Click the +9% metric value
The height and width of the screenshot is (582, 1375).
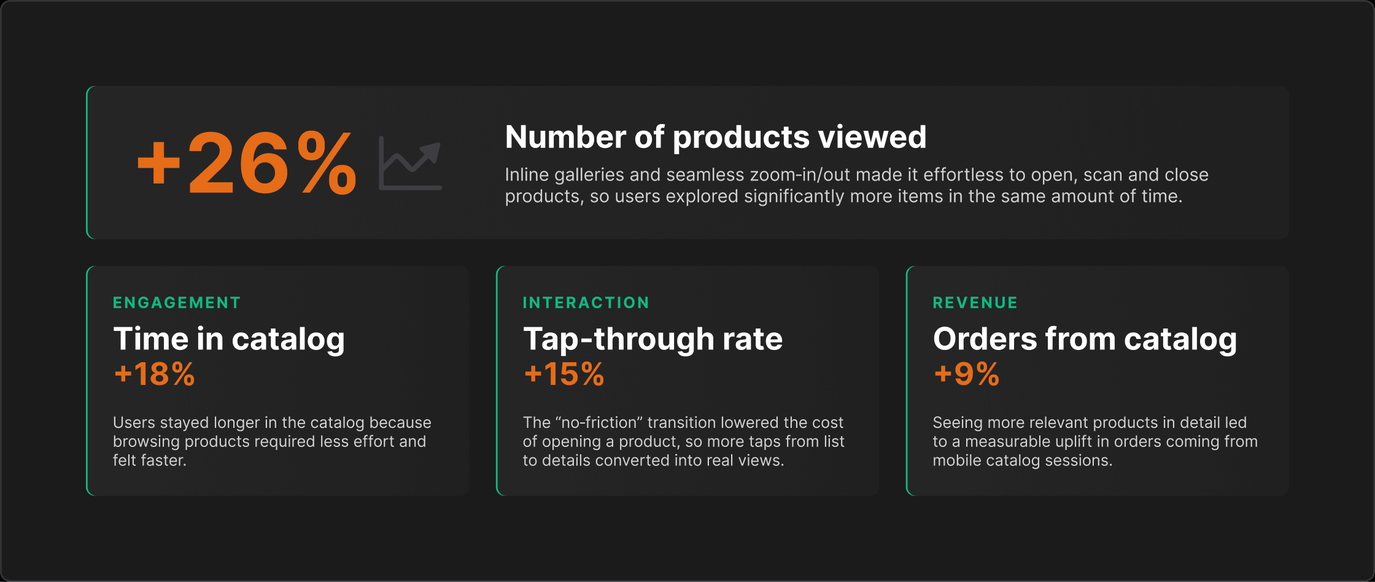967,374
